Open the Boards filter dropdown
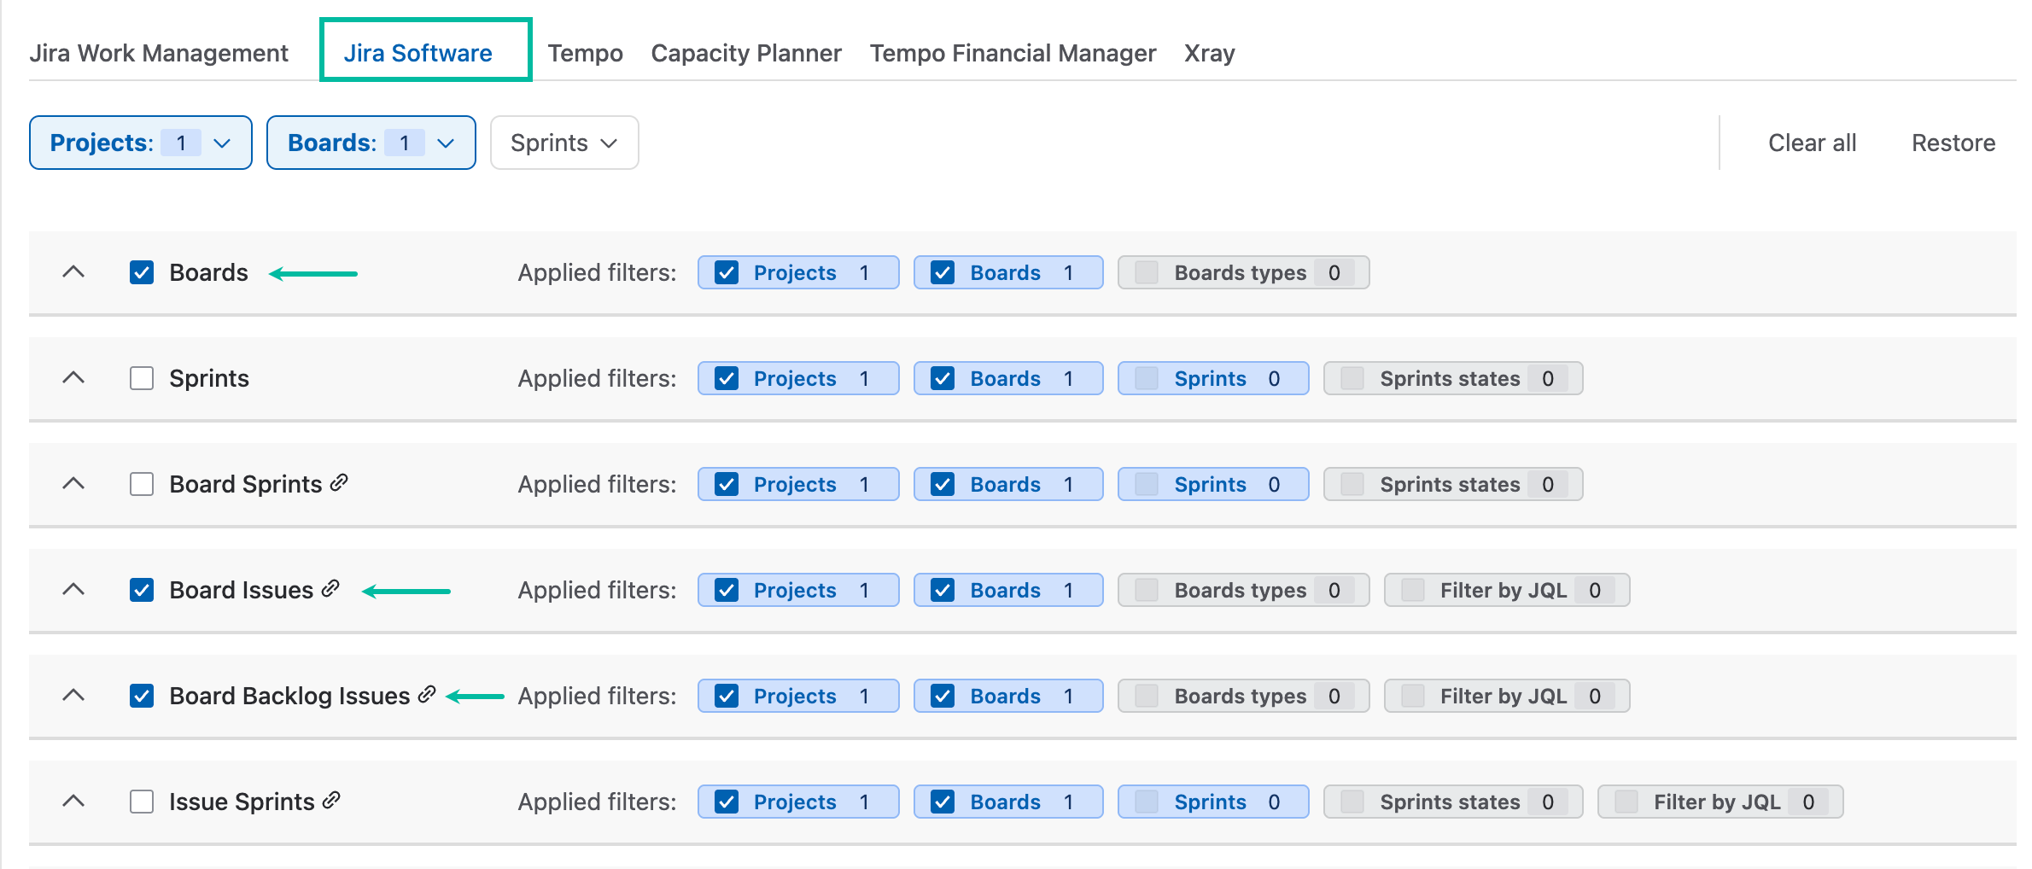The image size is (2032, 869). coord(371,143)
